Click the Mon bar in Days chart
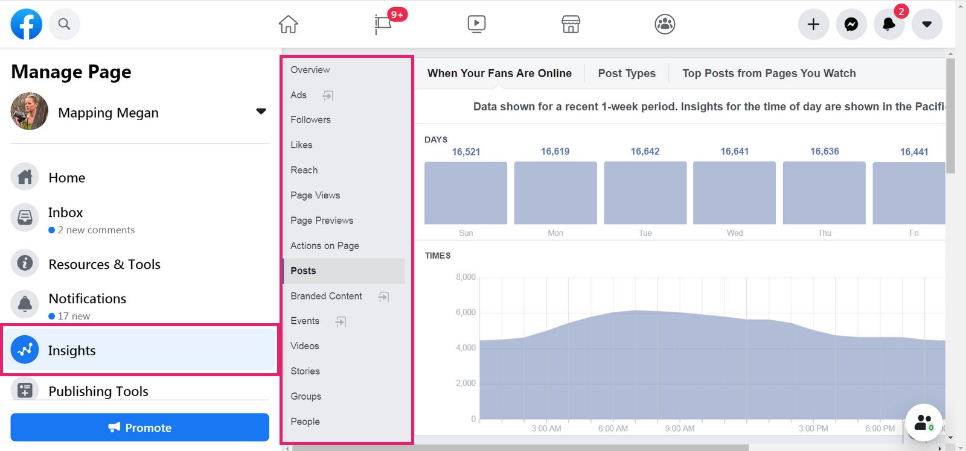The height and width of the screenshot is (451, 966). 555,193
